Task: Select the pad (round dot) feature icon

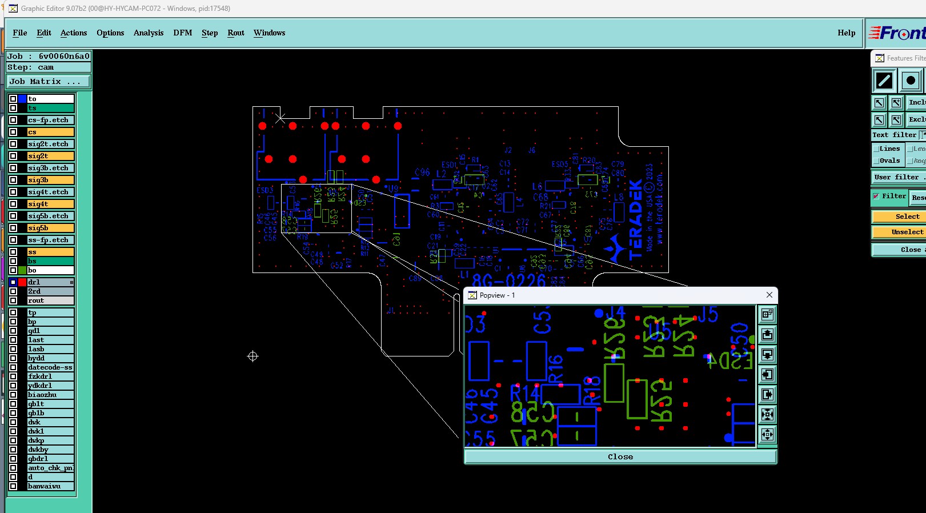Action: (x=911, y=81)
